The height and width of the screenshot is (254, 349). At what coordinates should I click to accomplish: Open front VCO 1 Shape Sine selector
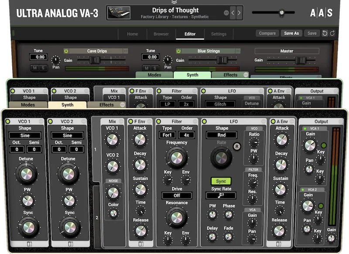tap(25, 135)
